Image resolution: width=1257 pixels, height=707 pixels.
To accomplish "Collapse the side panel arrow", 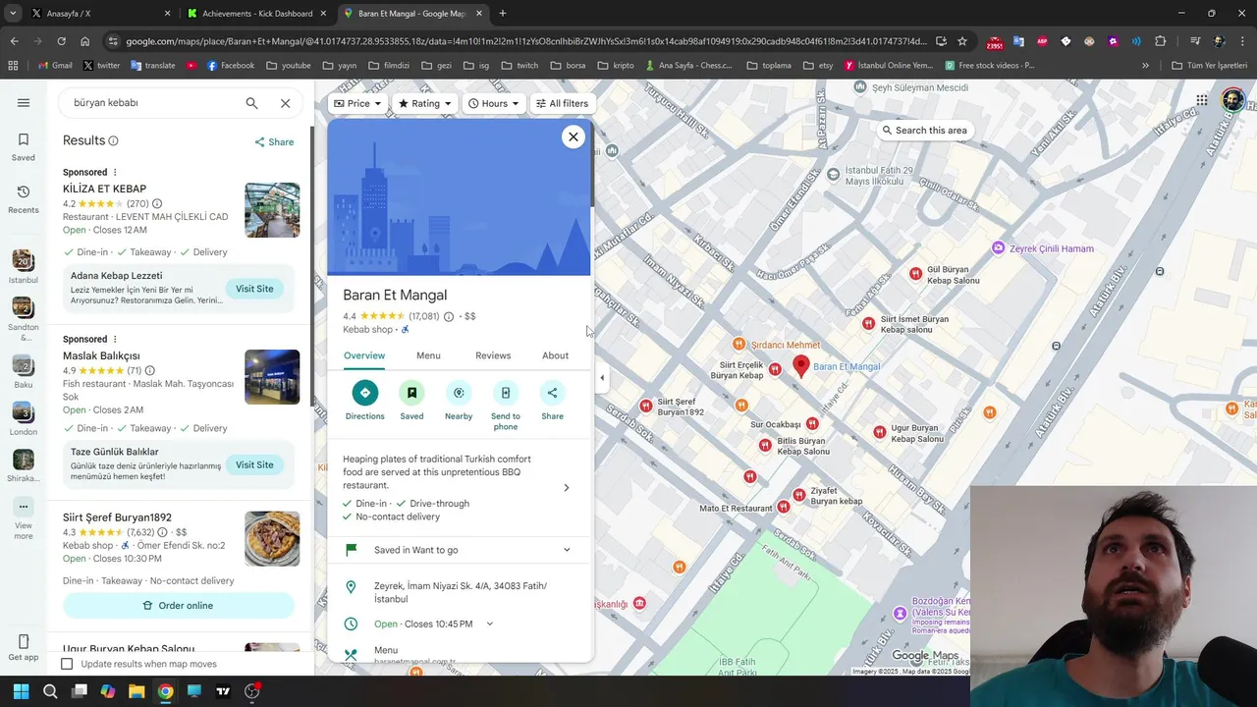I will click(602, 377).
